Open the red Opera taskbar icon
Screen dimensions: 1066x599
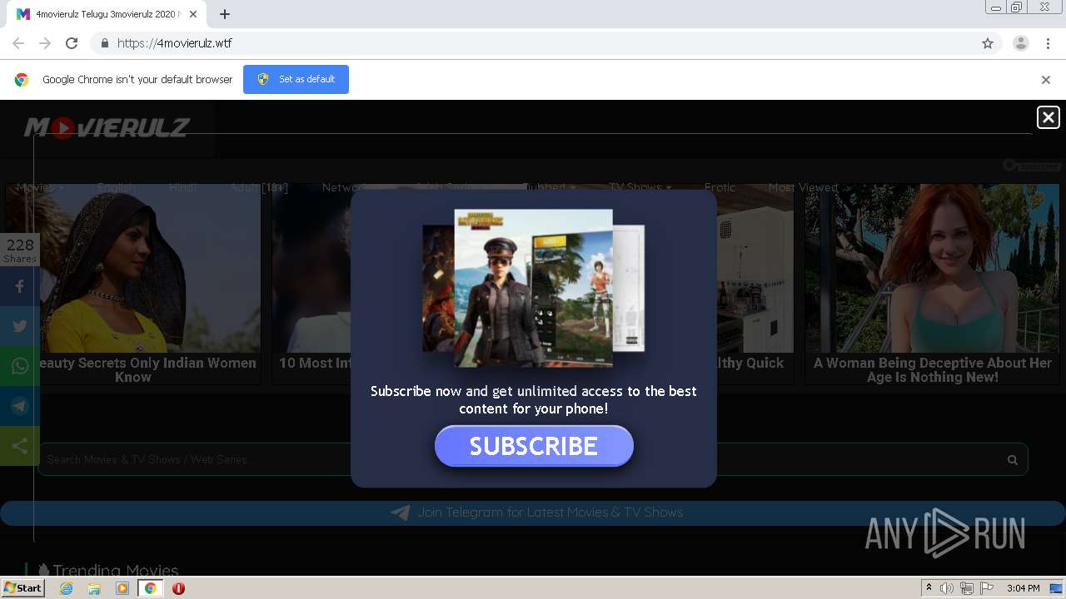[x=178, y=588]
